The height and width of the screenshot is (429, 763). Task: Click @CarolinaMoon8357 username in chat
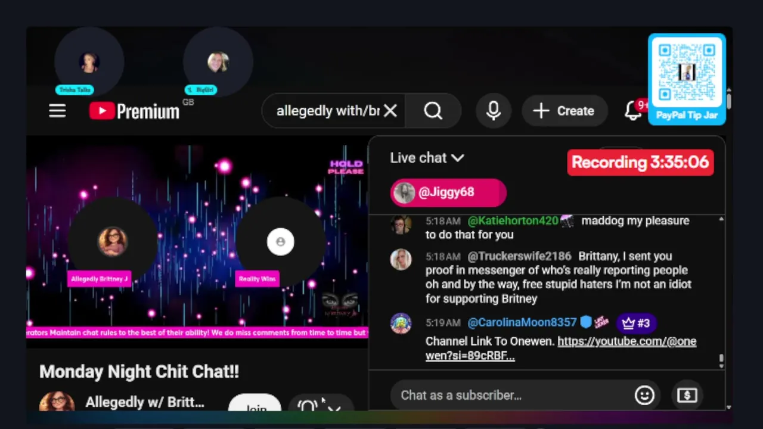pyautogui.click(x=522, y=322)
